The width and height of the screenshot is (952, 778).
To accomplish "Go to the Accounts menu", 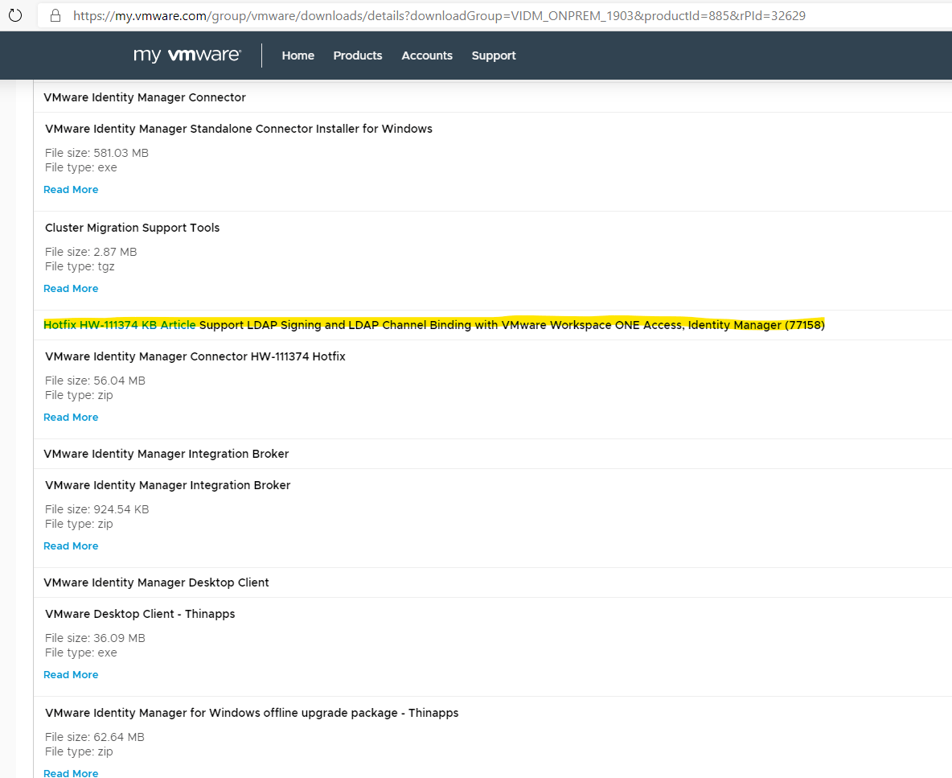I will 427,56.
